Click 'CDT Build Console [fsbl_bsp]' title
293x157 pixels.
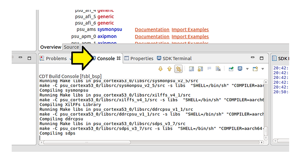pyautogui.click(x=70, y=77)
